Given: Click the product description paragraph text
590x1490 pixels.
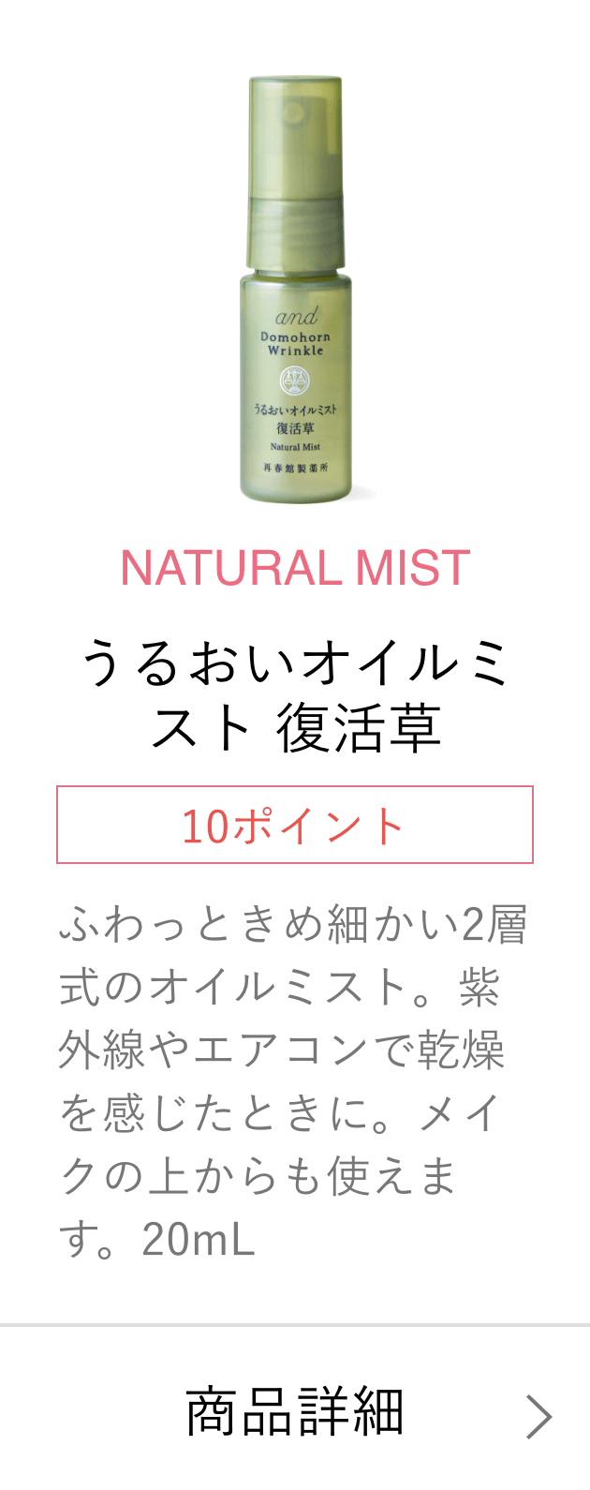Looking at the screenshot, I should (293, 1082).
